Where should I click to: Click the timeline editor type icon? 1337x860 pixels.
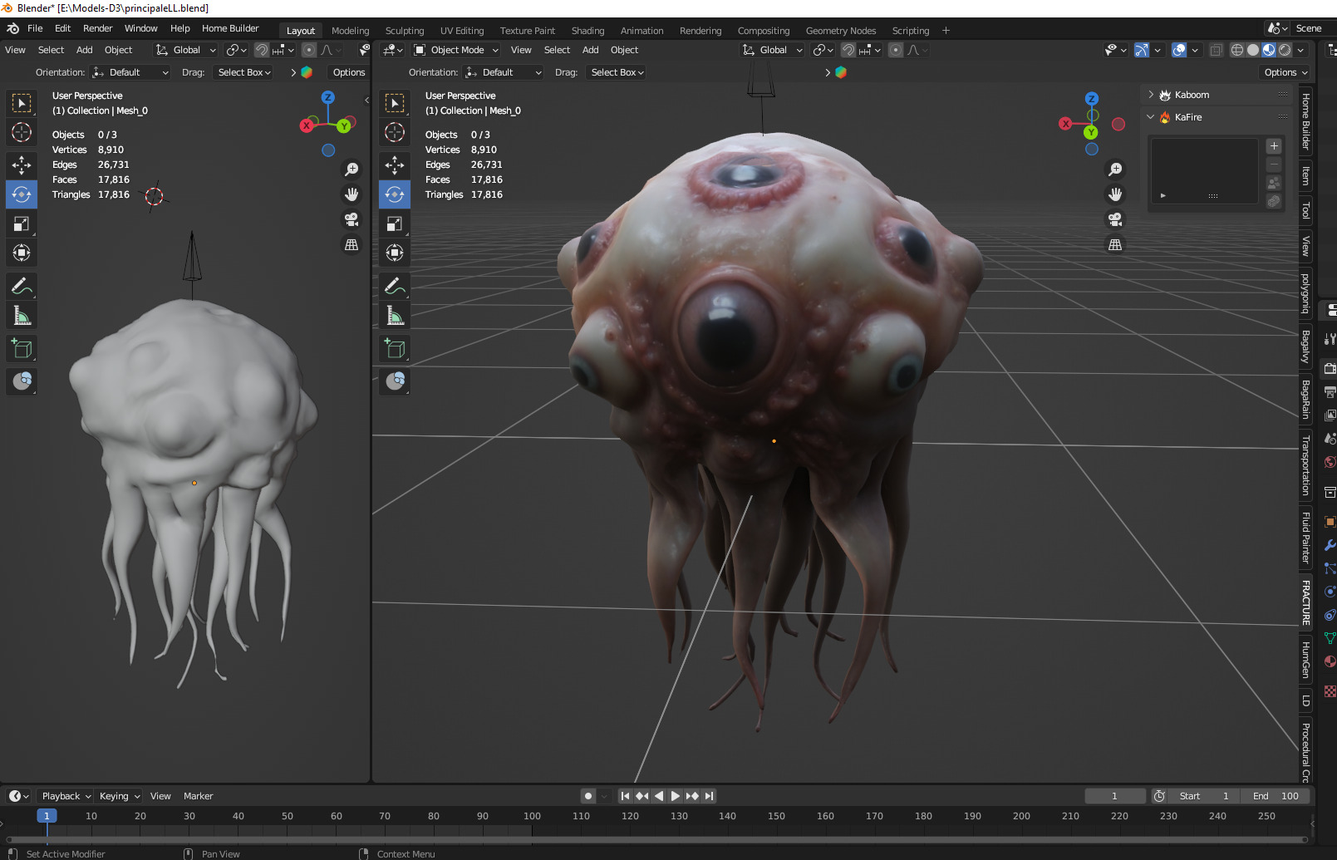click(18, 796)
